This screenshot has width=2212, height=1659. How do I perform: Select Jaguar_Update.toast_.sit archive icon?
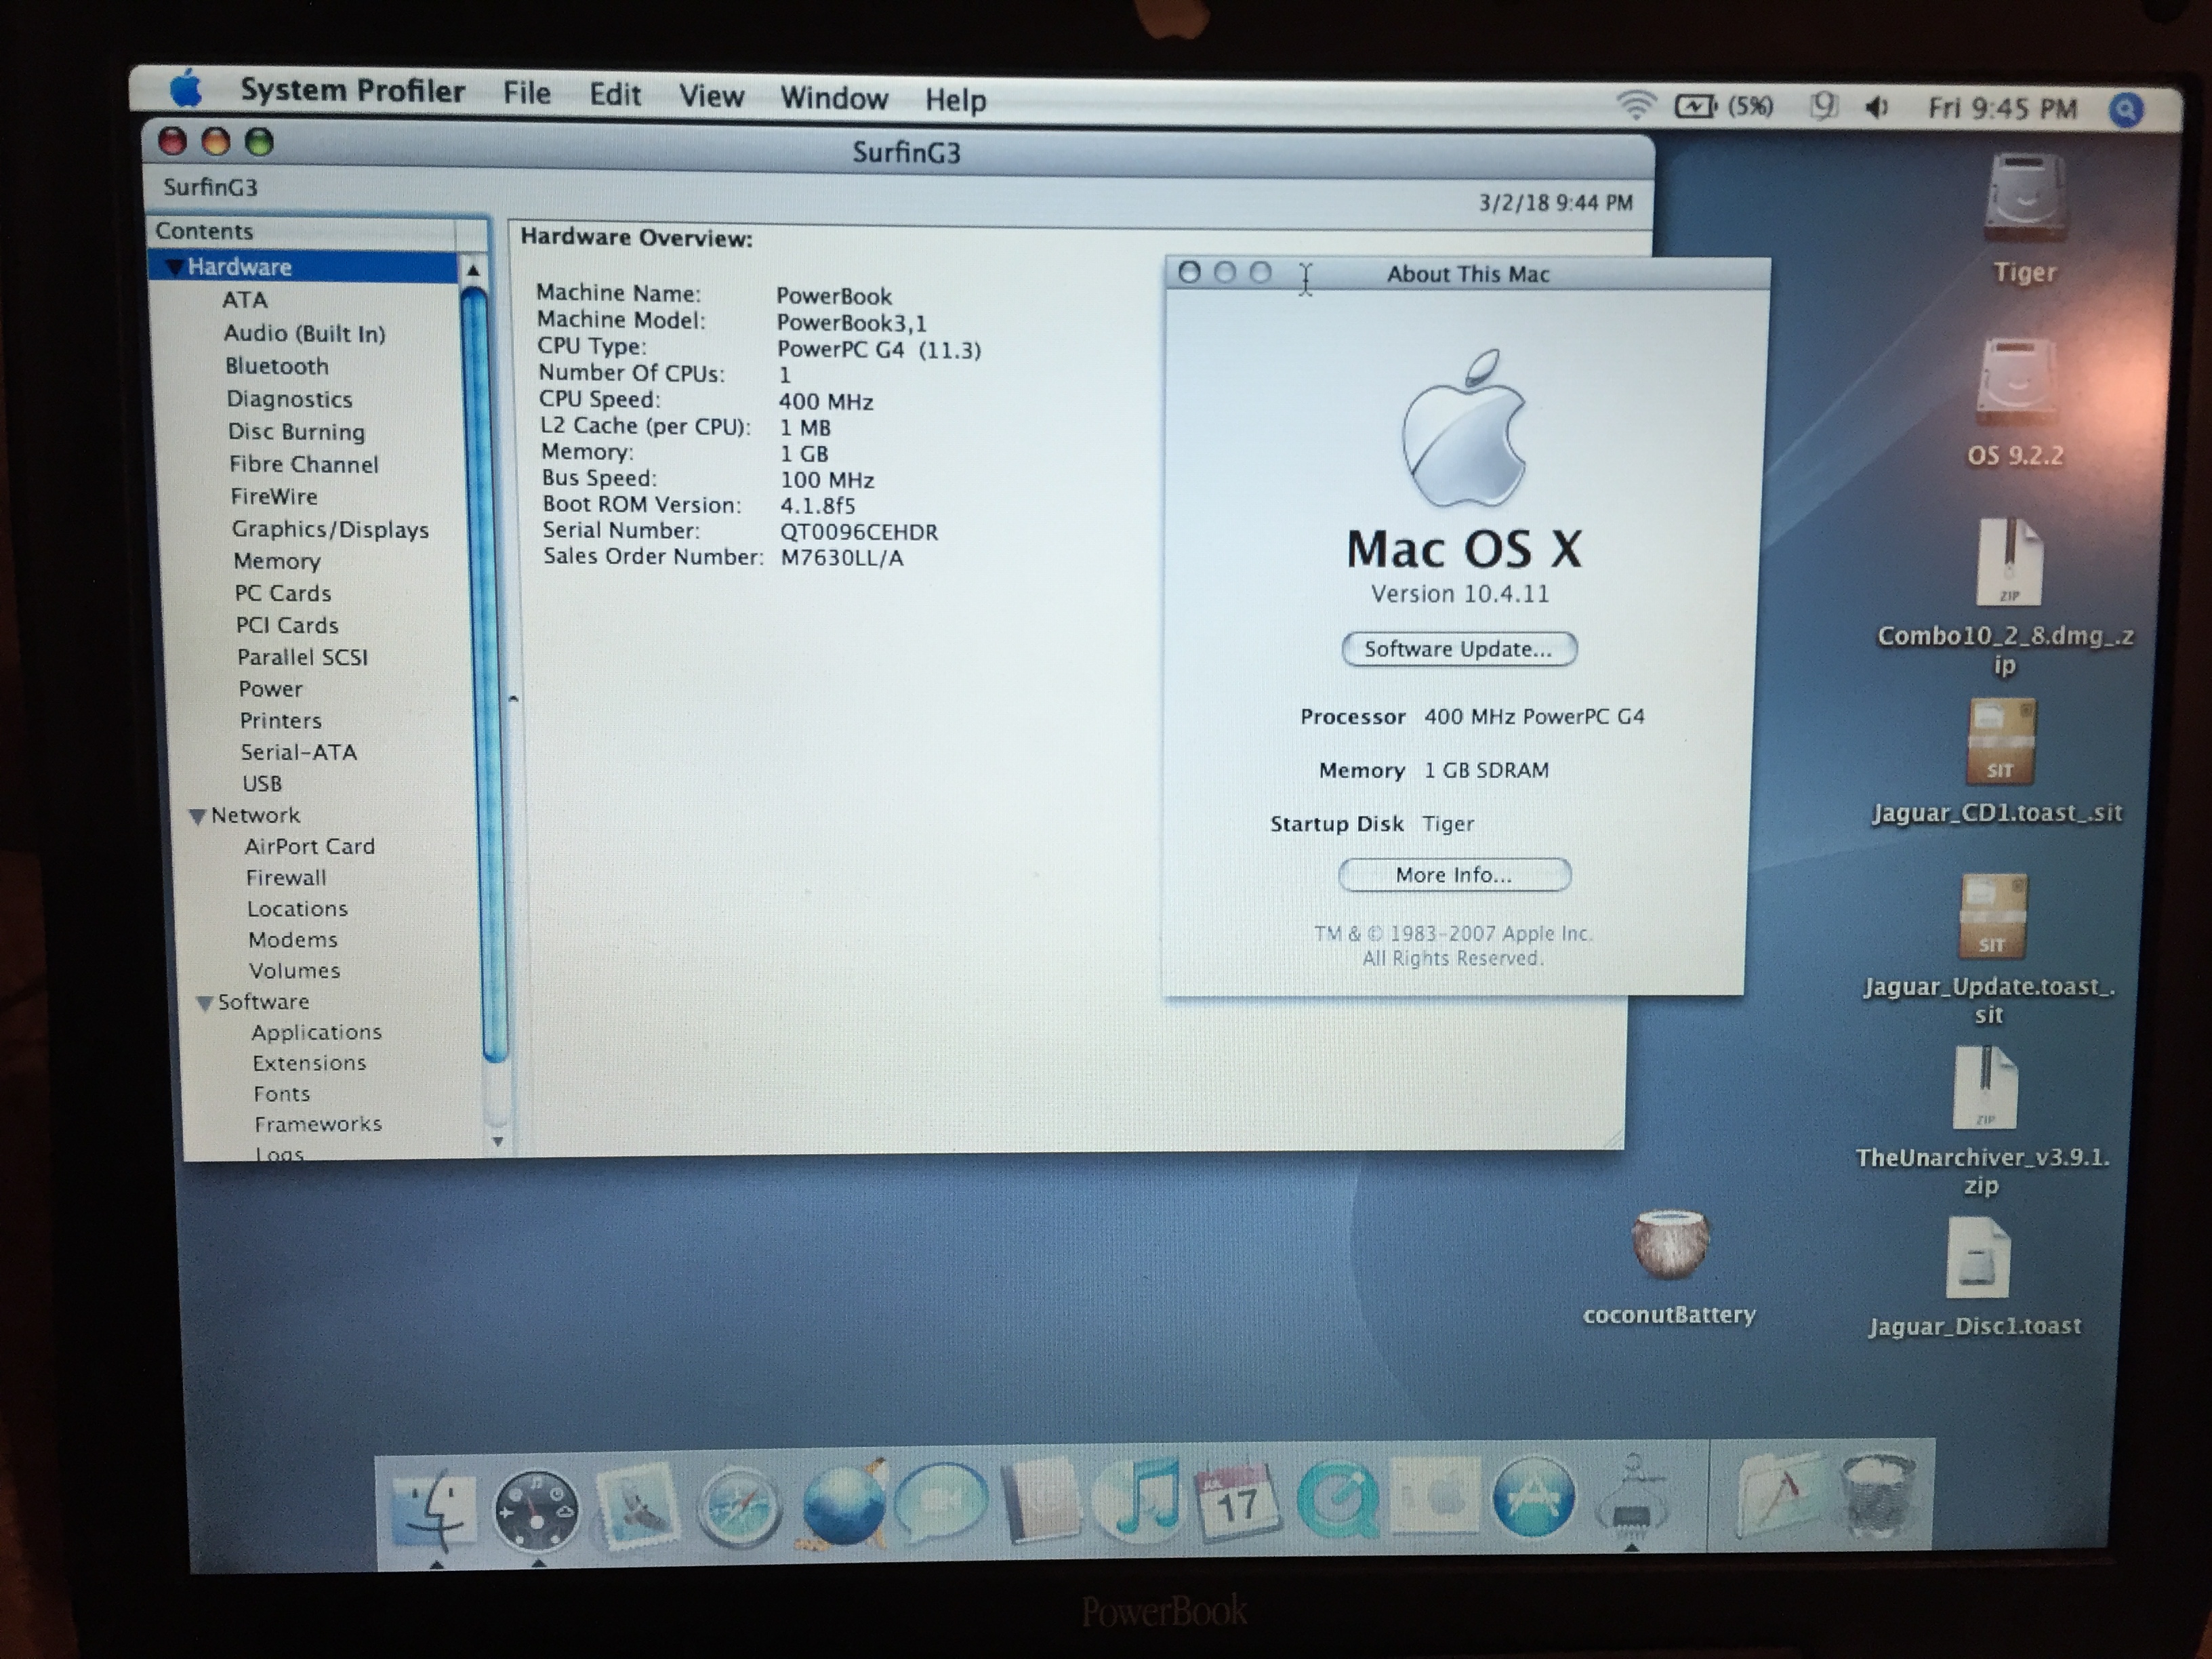coord(1993,916)
